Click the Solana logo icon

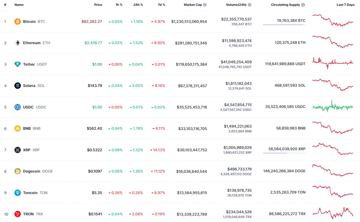17,86
